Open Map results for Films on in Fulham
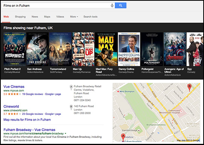 pyautogui.click(x=27, y=120)
